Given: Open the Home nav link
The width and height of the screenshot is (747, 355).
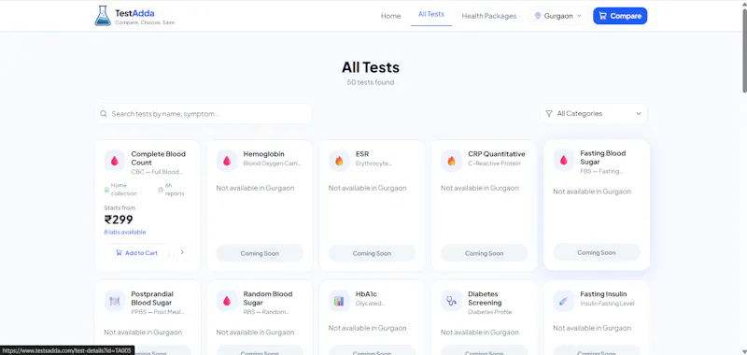Looking at the screenshot, I should click(x=390, y=16).
